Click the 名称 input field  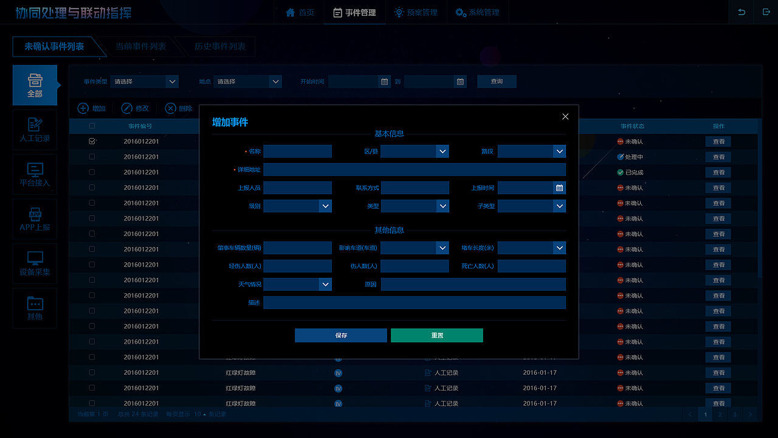[298, 151]
